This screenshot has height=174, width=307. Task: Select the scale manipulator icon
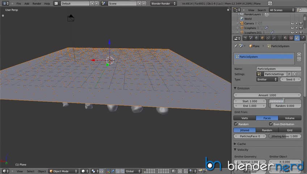click(122, 171)
